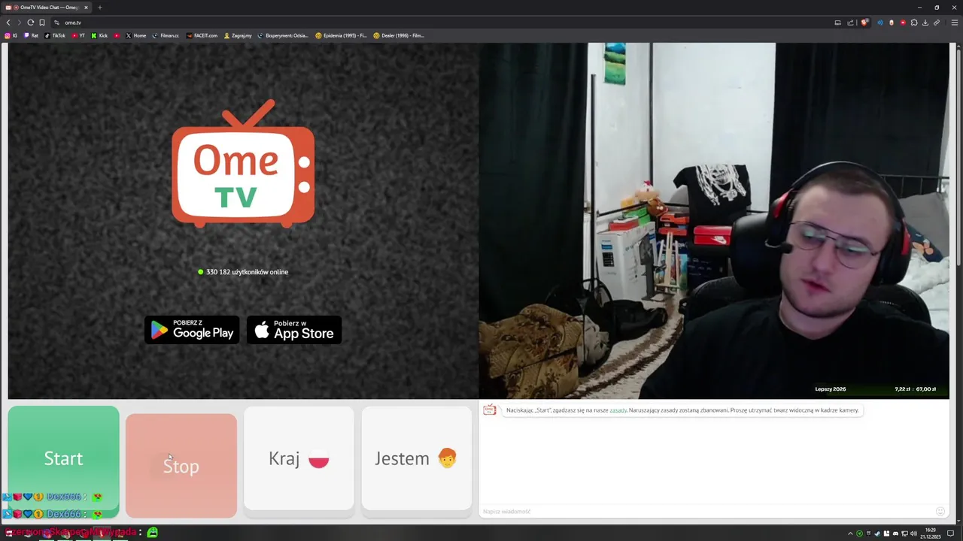Open the Filman.cc bookmark
The width and height of the screenshot is (963, 541).
[x=166, y=35]
